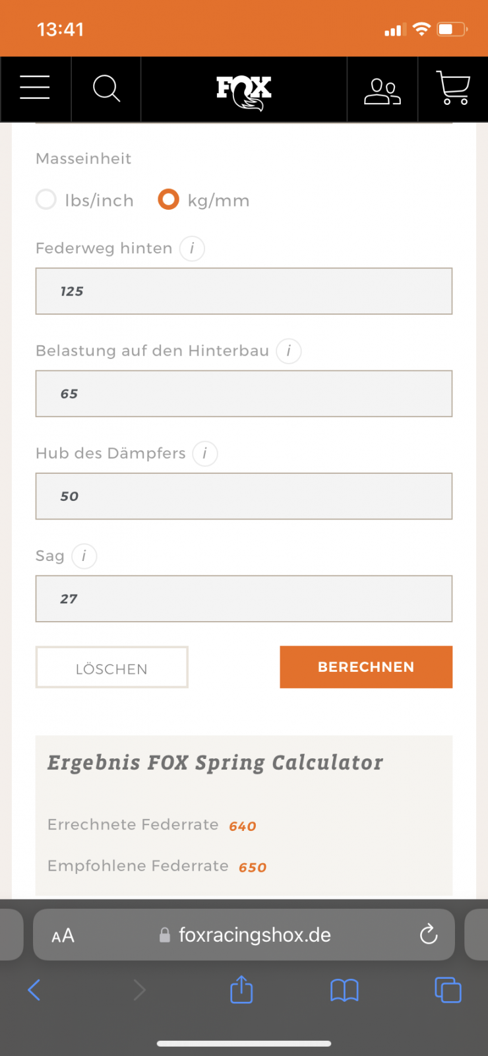Open Safari AA text size menu
This screenshot has height=1056, width=488.
63,935
